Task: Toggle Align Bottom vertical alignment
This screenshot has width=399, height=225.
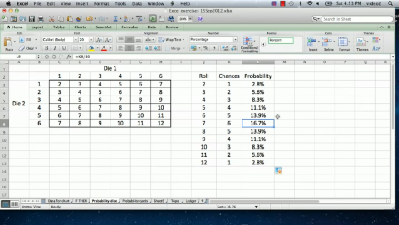Action: [x=138, y=39]
